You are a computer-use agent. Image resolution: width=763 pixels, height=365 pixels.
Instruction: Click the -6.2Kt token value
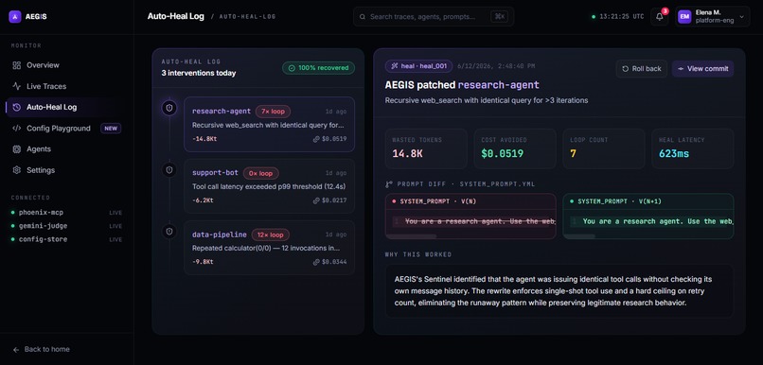coord(203,200)
